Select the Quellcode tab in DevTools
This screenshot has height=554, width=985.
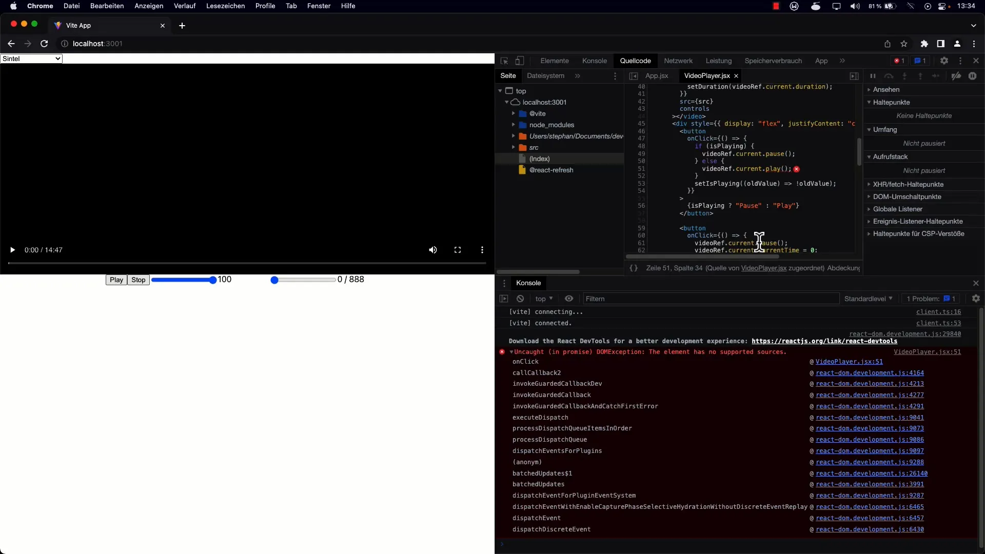(x=635, y=60)
